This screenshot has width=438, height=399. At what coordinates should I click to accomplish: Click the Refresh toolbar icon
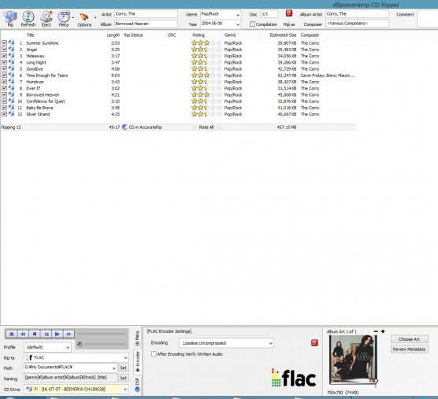pos(28,17)
